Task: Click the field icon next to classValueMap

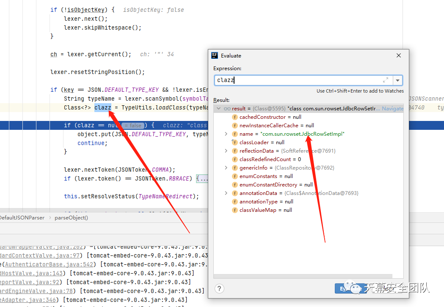Action: tap(234, 210)
